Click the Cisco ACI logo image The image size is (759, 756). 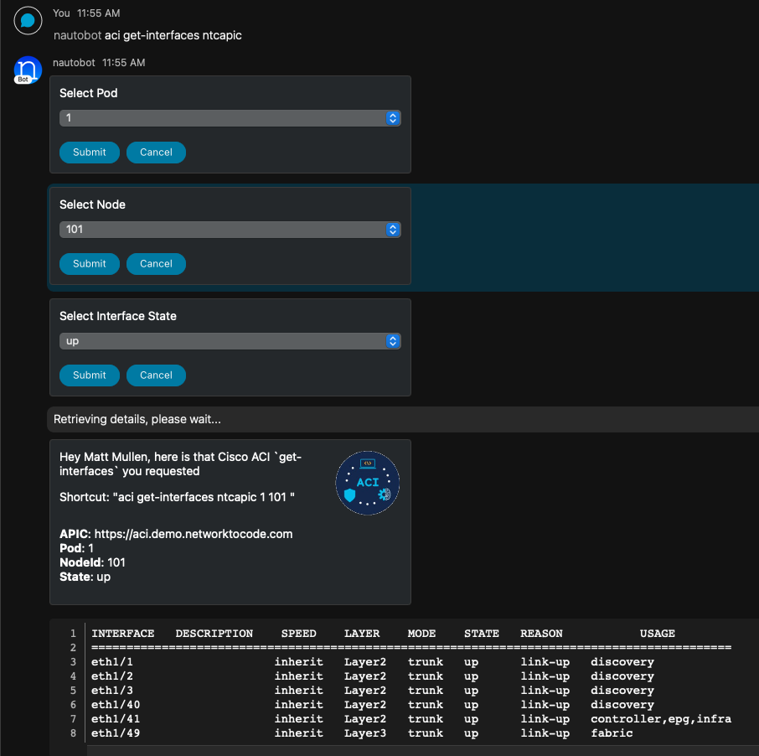pos(367,483)
